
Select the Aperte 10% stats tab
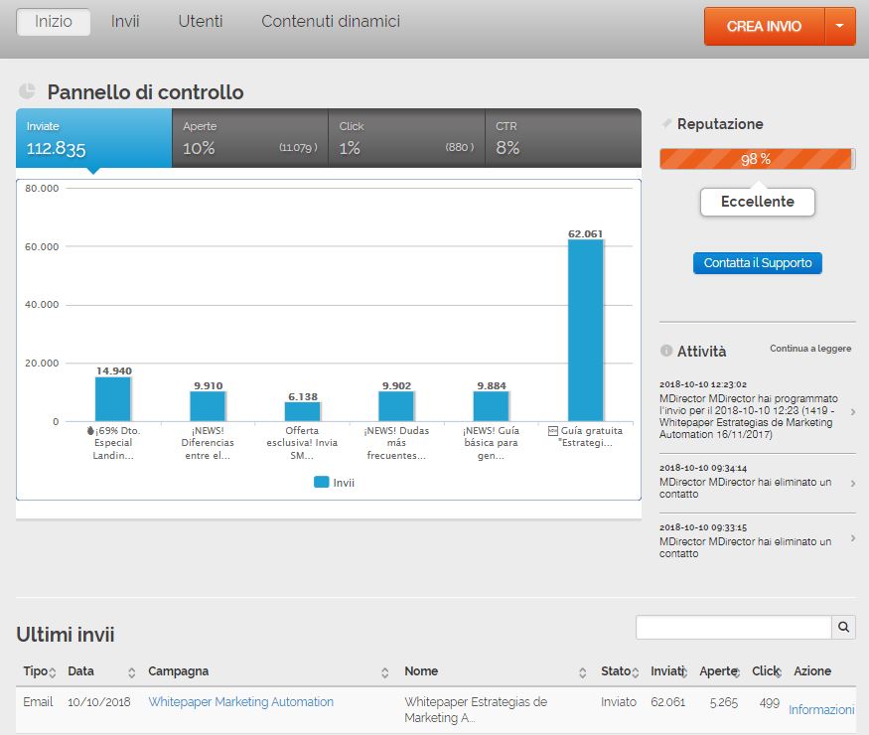(x=250, y=138)
